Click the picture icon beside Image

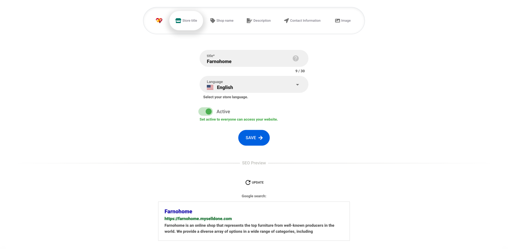click(337, 21)
